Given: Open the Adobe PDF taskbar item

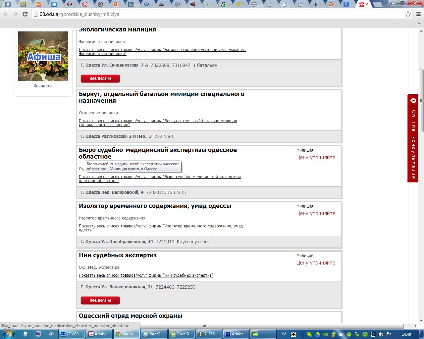Looking at the screenshot, I should 98,334.
